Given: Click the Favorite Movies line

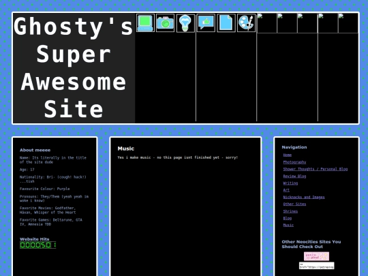Looking at the screenshot, I should click(48, 211).
